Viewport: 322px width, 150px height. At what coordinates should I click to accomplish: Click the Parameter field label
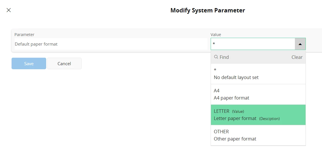coord(24,35)
